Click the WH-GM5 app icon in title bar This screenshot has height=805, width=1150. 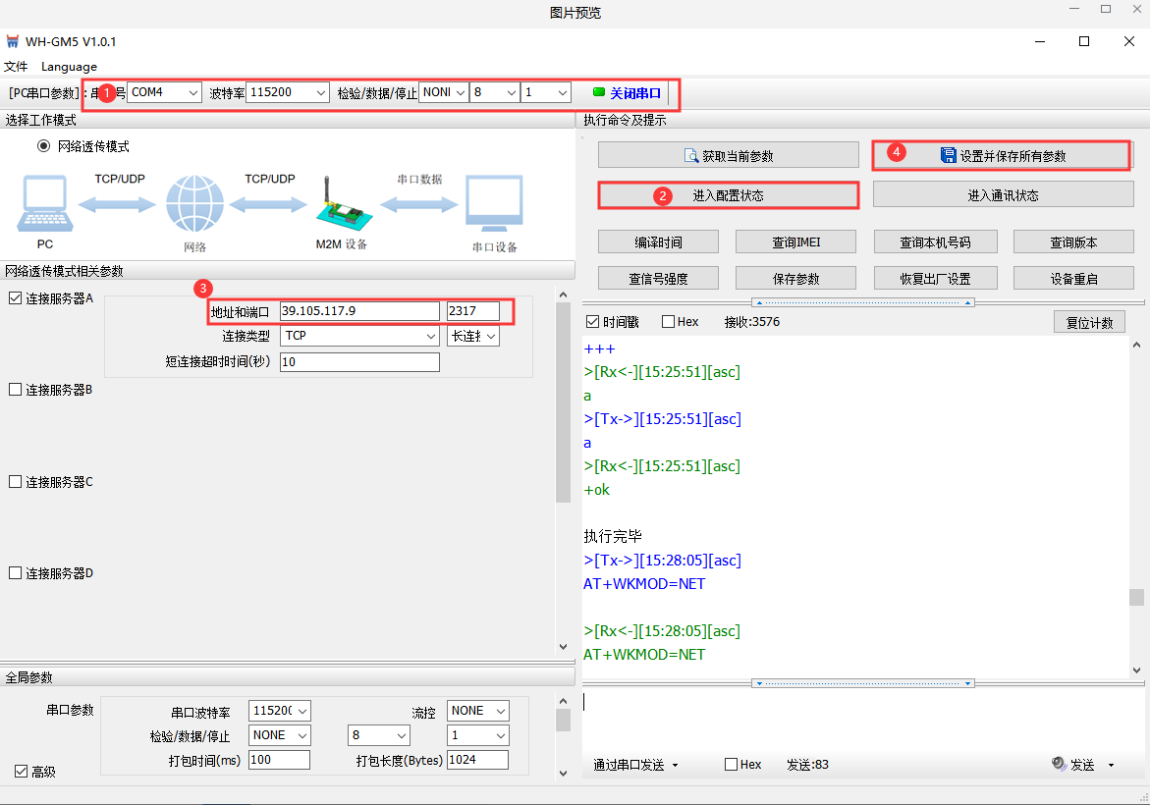coord(13,41)
